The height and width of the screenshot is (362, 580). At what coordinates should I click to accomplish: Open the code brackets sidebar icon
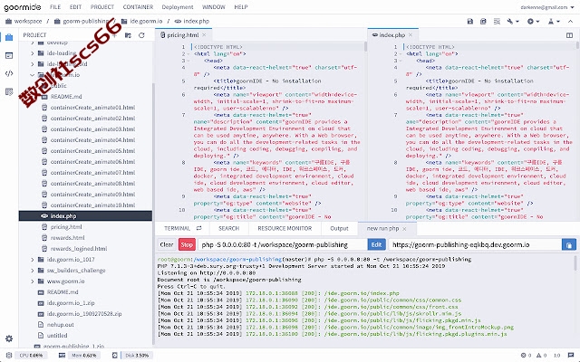point(9,73)
